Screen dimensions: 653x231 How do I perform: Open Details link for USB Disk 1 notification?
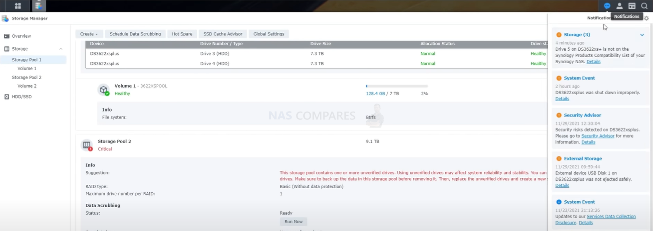(x=562, y=185)
